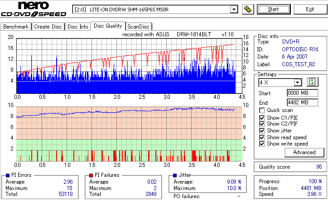Click the PI Errors total 53118
This screenshot has width=328, height=200.
[66, 194]
